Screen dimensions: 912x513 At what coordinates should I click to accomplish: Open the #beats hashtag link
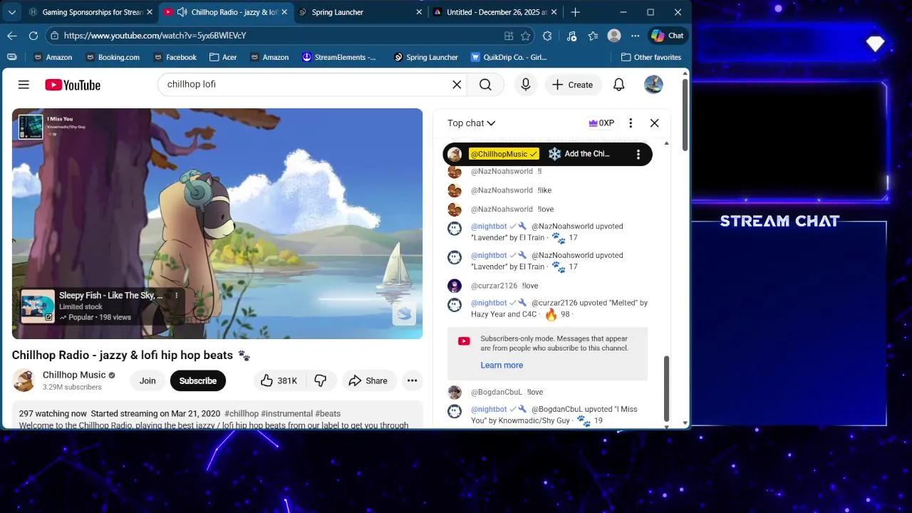point(328,413)
